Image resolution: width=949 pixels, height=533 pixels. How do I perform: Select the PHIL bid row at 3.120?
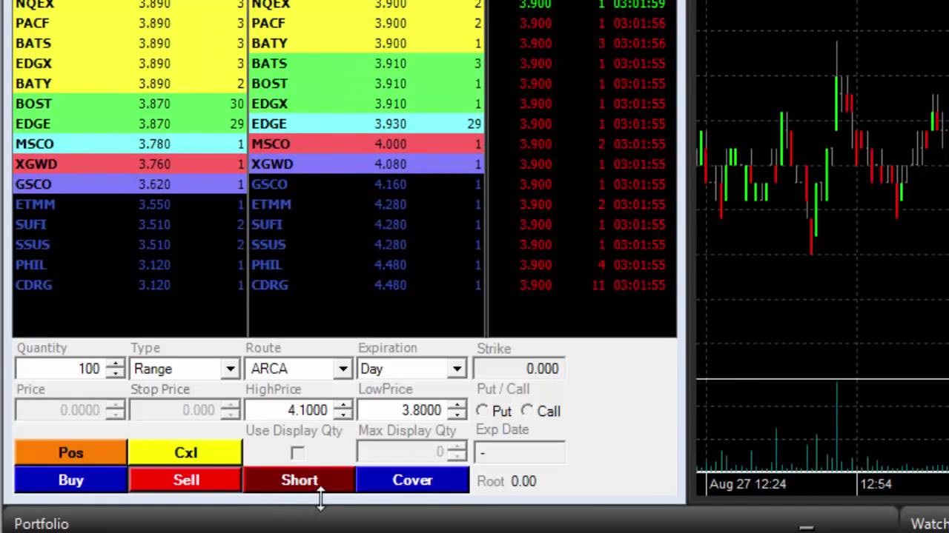click(x=130, y=264)
